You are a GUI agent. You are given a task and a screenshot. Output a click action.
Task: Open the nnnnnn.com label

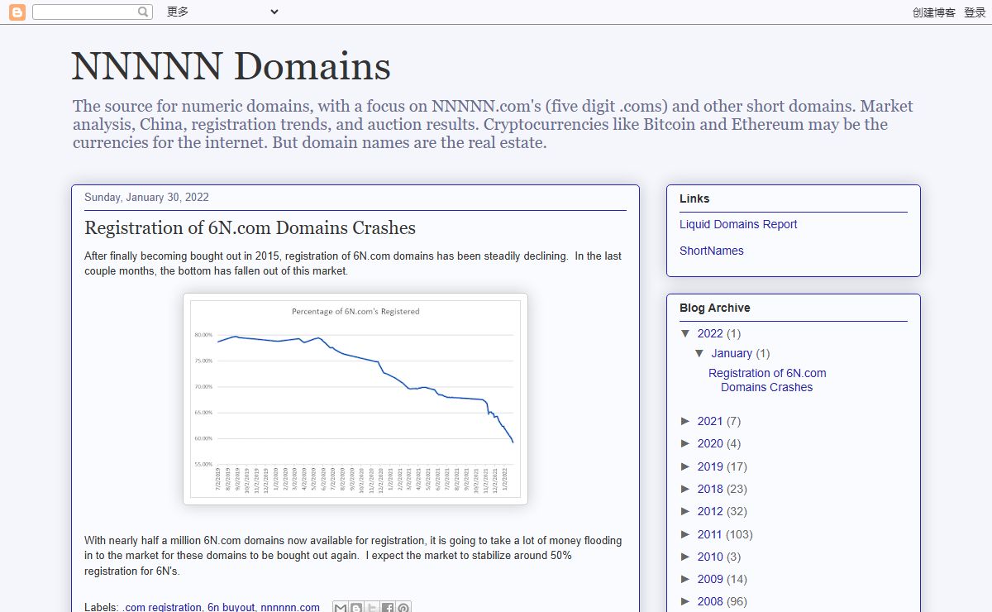point(290,607)
